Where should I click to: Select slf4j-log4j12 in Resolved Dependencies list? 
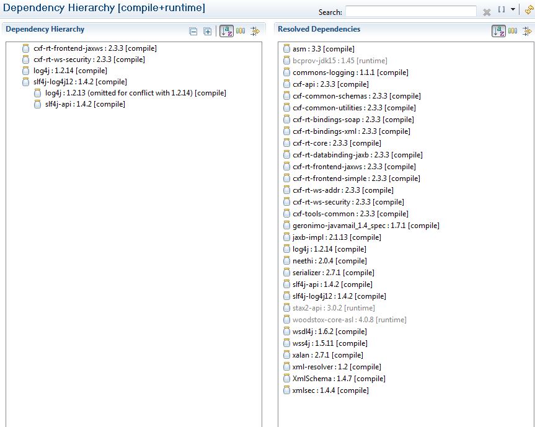339,296
